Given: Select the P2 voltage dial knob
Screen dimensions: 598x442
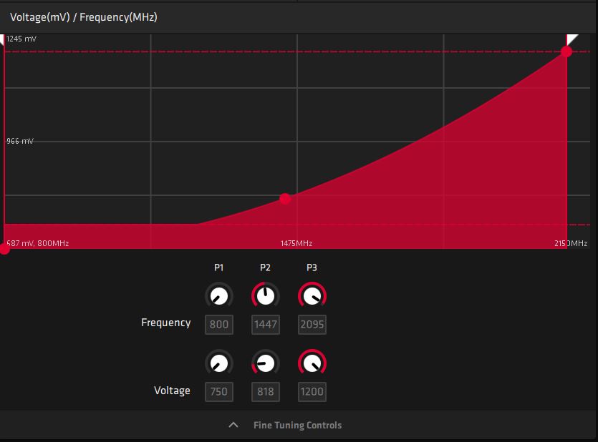Looking at the screenshot, I should pyautogui.click(x=265, y=363).
